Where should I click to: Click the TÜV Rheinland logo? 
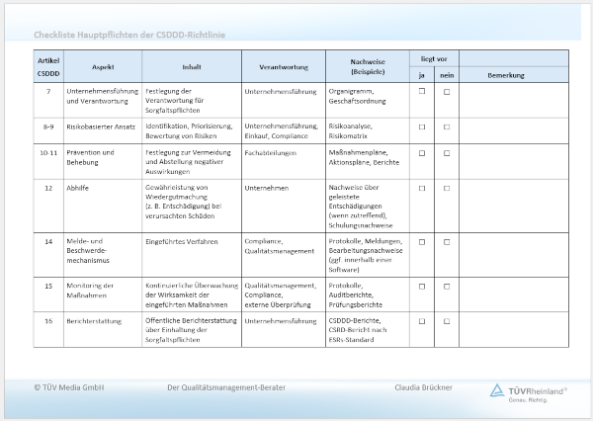(531, 391)
